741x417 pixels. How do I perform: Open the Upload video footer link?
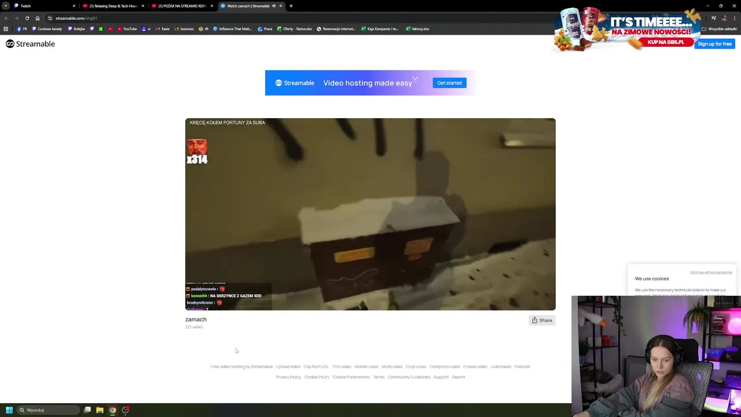point(288,367)
